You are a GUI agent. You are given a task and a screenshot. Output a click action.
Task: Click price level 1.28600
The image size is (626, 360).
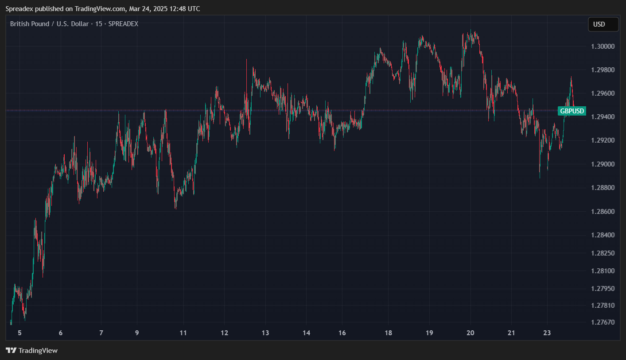[603, 212]
